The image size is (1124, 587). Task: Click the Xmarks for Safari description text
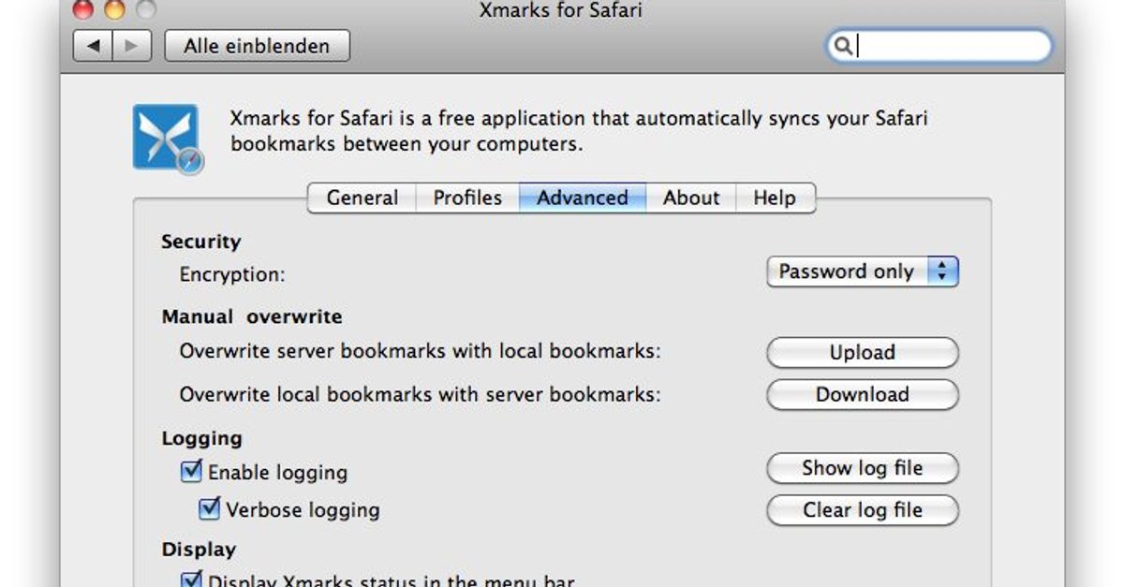[579, 132]
